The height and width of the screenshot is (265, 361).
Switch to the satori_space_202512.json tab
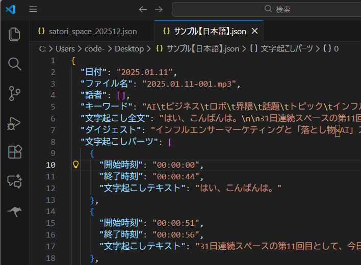point(92,31)
